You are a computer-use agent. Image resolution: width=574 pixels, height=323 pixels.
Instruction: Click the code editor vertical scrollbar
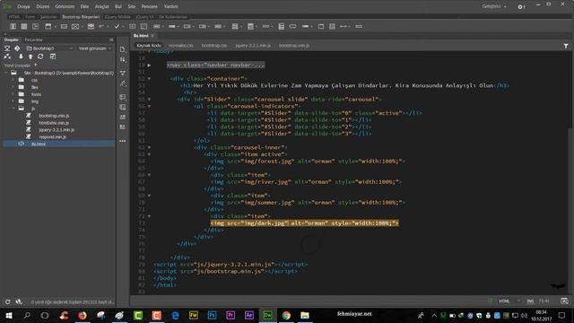coord(571,172)
